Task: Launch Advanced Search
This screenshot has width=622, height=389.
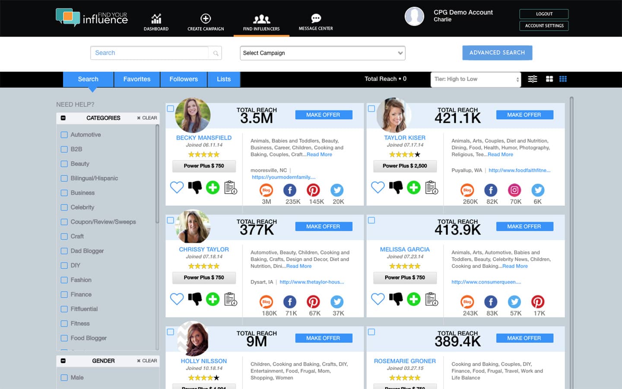Action: pyautogui.click(x=497, y=52)
